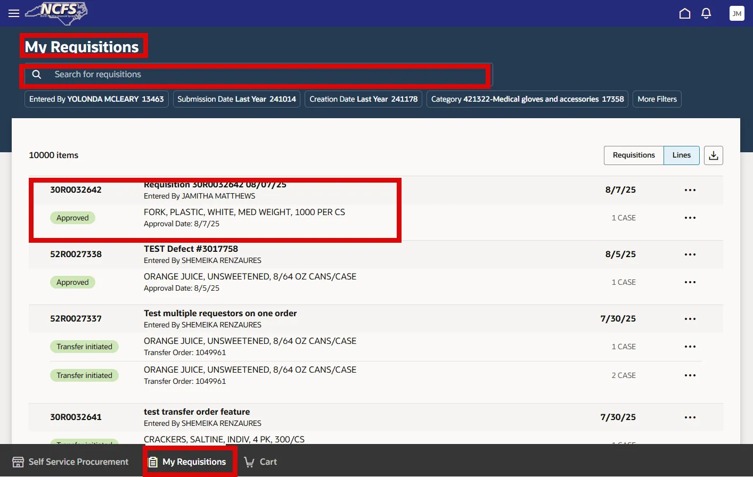Select Category Medical gloves and accessories filter
This screenshot has width=753, height=477.
[x=527, y=99]
